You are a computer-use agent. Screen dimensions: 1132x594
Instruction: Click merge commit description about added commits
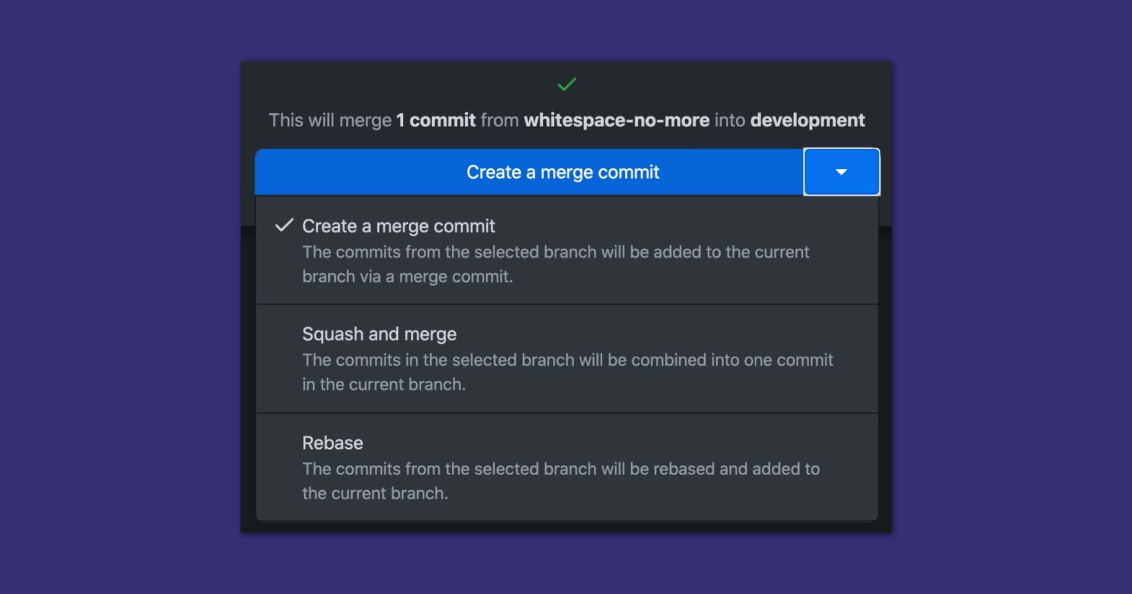[x=555, y=252]
